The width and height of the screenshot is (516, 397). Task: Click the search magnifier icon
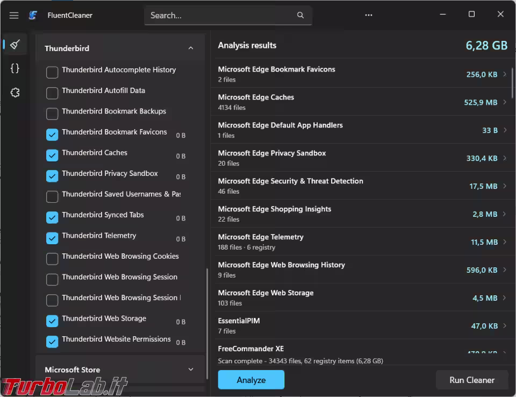[x=300, y=15]
